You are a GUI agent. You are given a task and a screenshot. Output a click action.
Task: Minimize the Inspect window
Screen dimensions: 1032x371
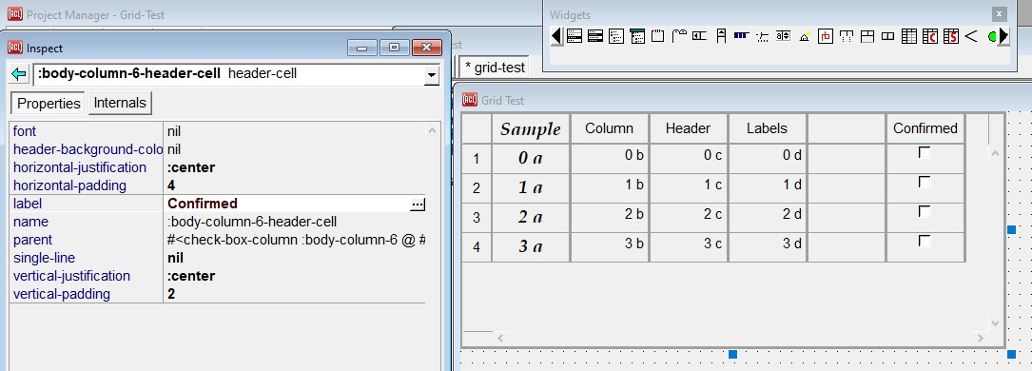pos(362,48)
